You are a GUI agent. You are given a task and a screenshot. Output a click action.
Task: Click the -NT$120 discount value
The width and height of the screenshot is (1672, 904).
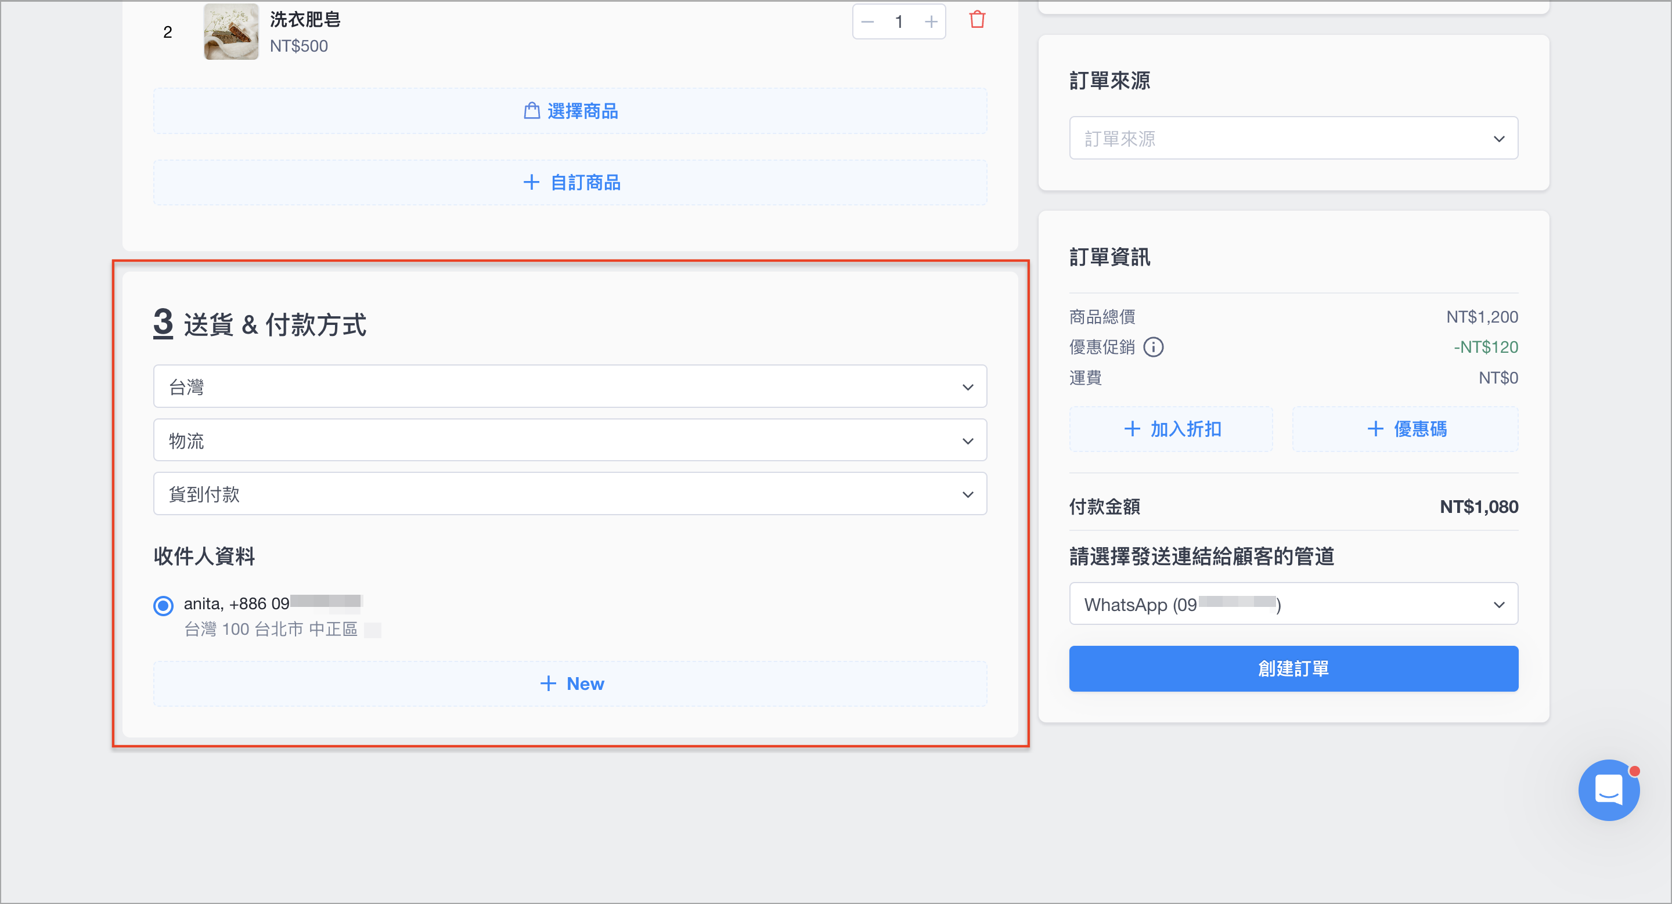coord(1485,347)
